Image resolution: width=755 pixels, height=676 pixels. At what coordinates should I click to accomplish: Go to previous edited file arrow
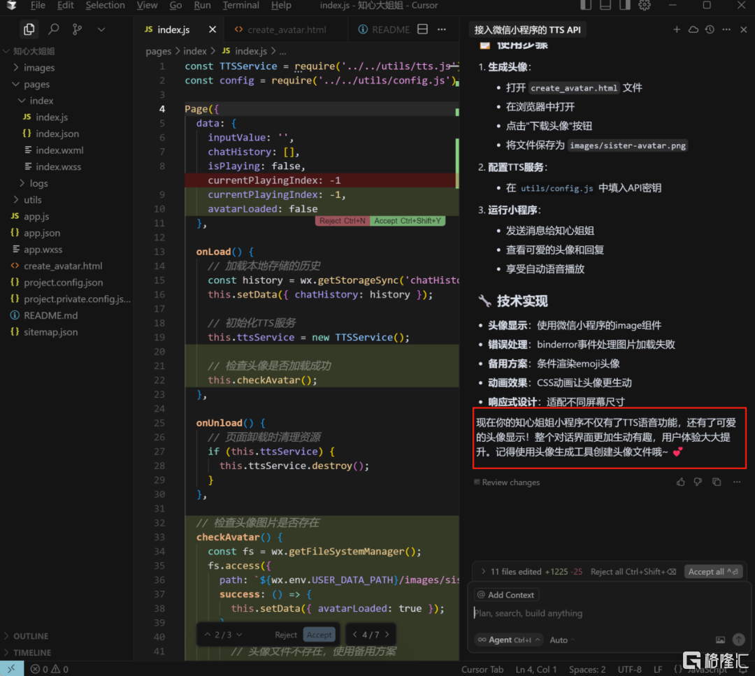pyautogui.click(x=355, y=635)
